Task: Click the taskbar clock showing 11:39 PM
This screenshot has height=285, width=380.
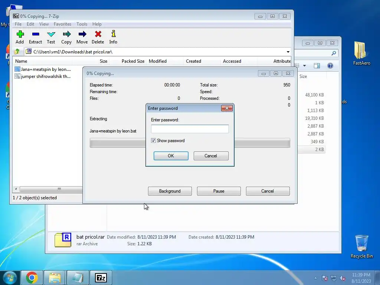Action: pos(361,278)
